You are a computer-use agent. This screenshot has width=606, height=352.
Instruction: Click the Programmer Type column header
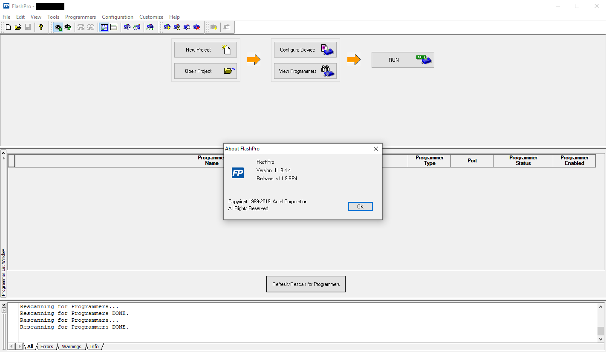(430, 161)
